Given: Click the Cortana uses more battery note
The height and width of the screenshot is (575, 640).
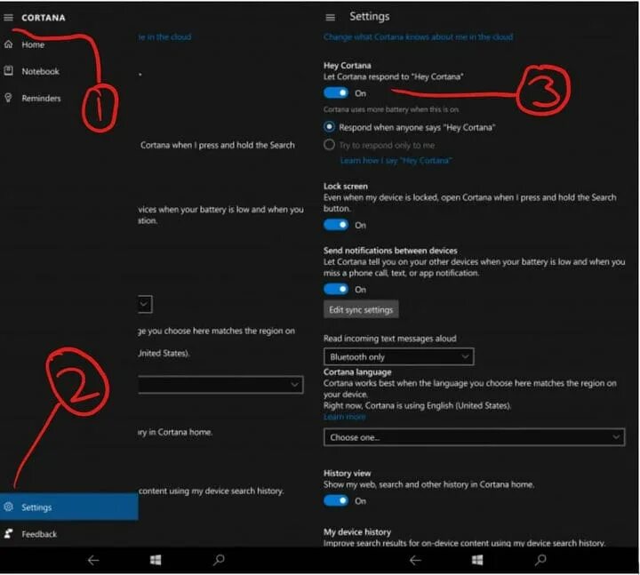Looking at the screenshot, I should (391, 109).
